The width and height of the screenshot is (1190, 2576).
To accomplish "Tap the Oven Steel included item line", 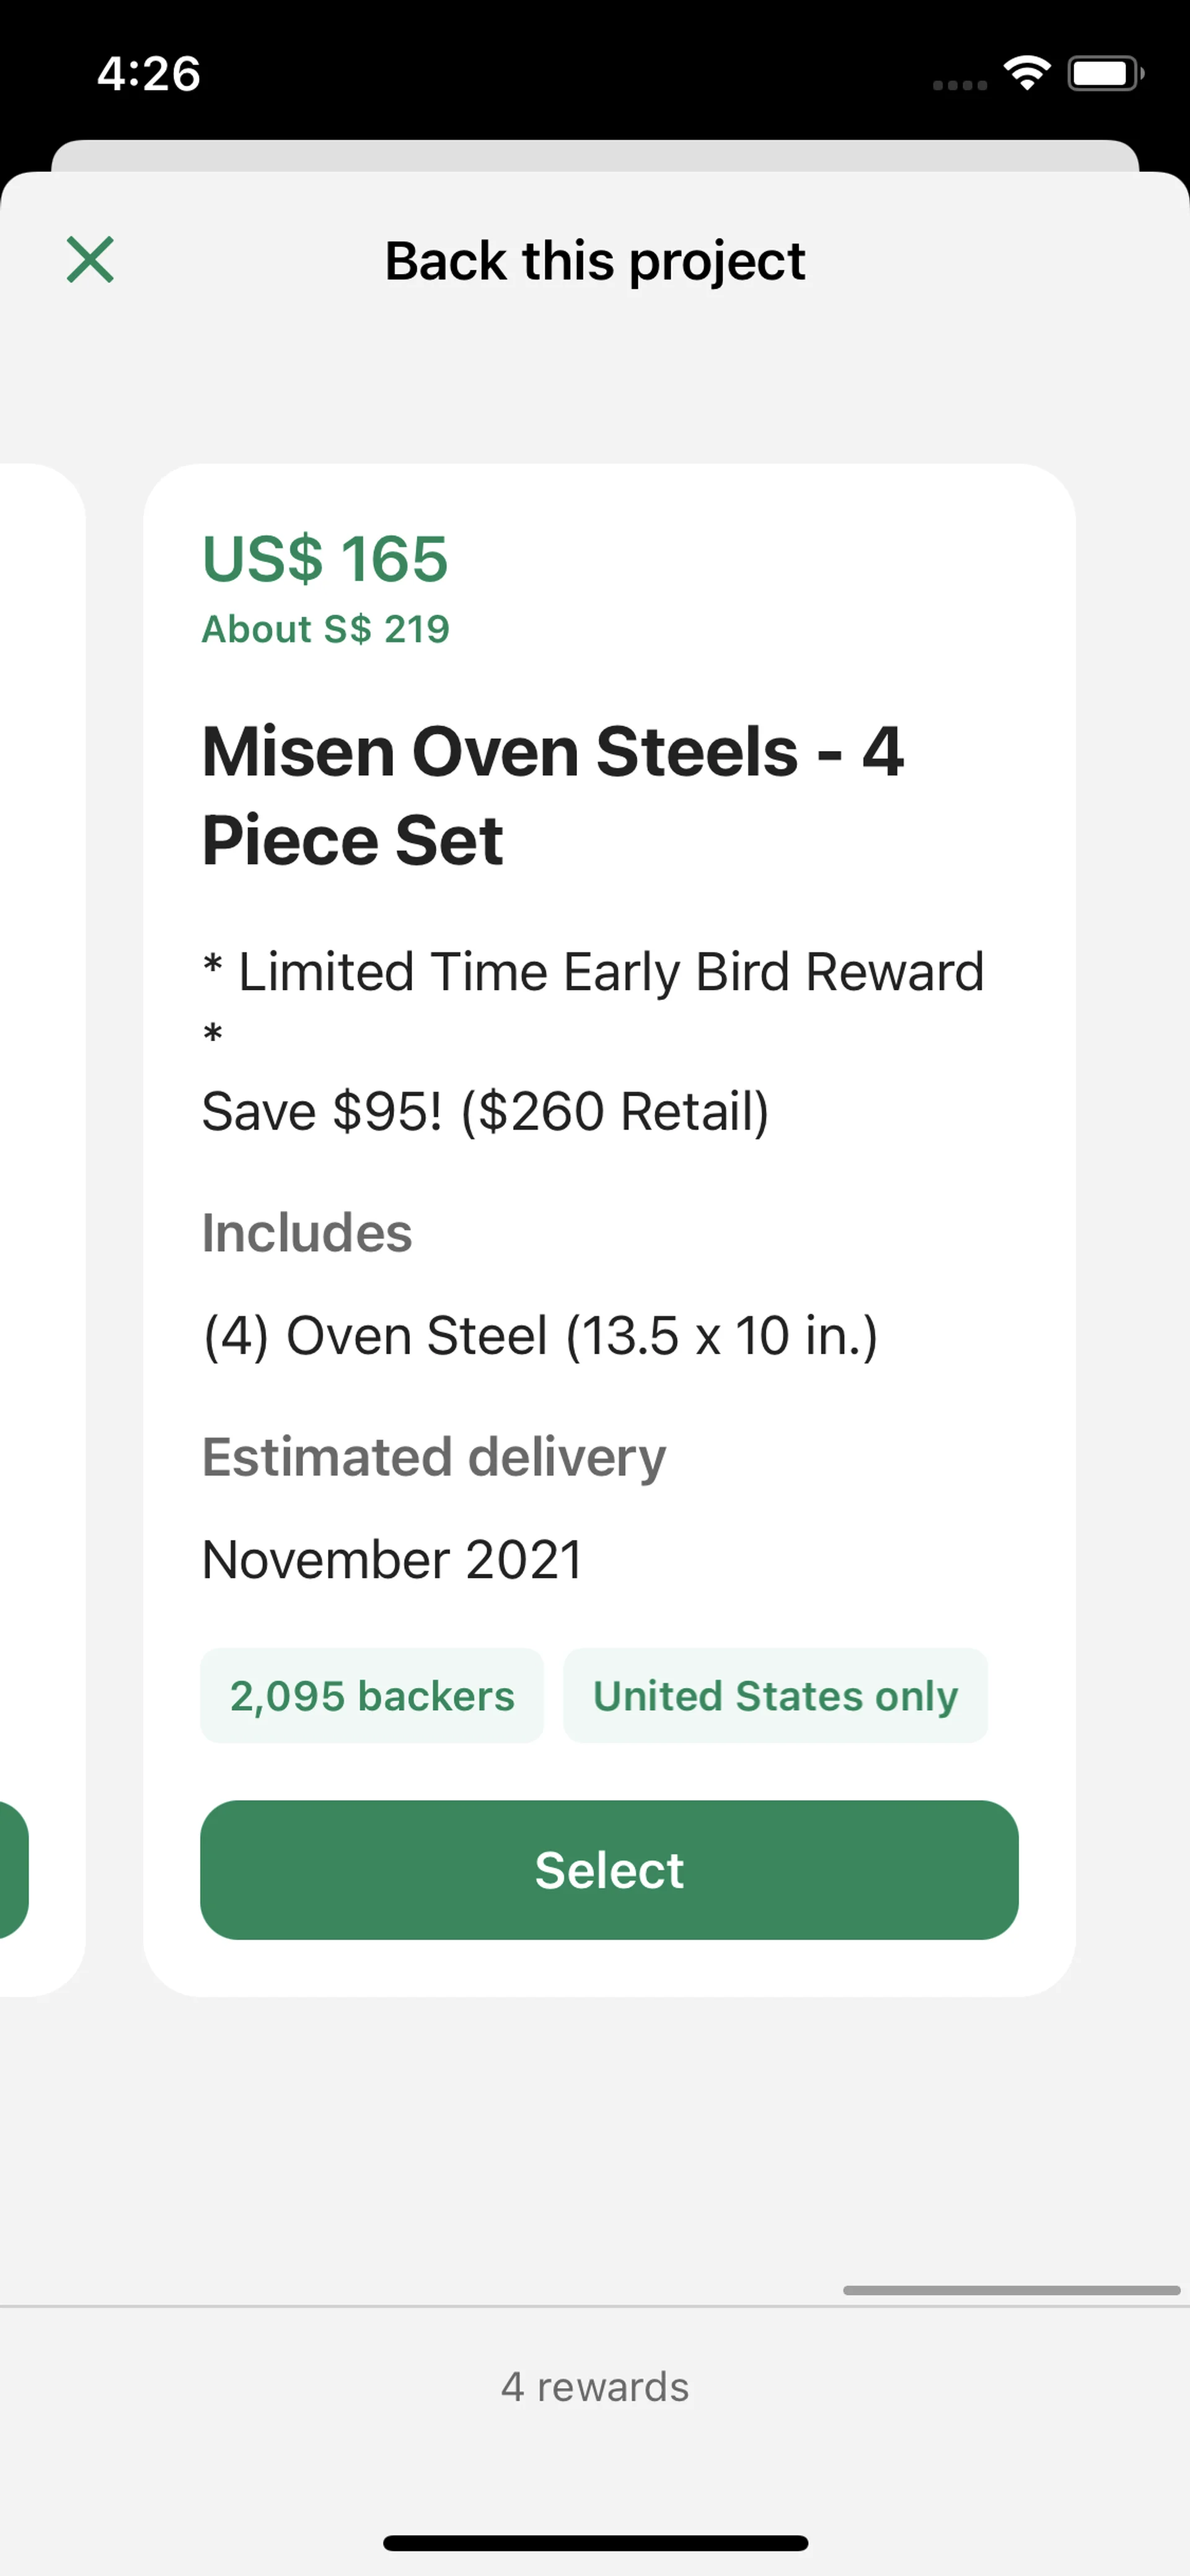I will (x=540, y=1336).
